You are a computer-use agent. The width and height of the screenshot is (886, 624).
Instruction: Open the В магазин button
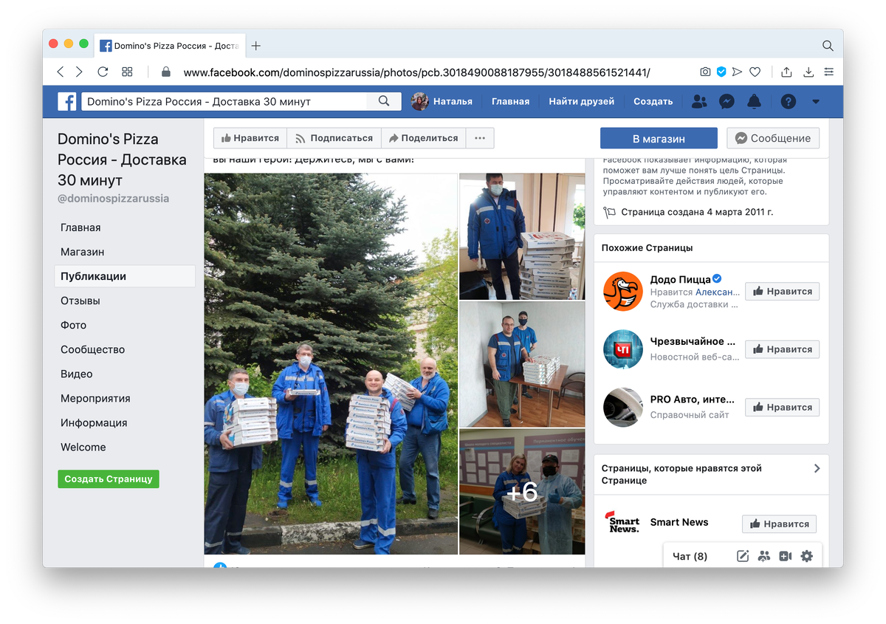click(x=658, y=137)
